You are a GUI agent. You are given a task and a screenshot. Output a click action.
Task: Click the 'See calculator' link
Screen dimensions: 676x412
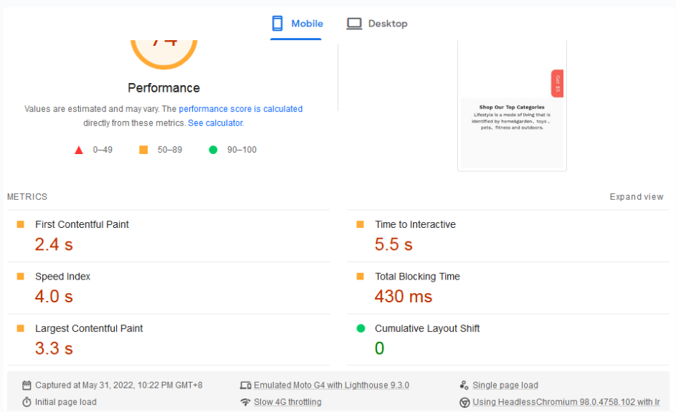(215, 123)
